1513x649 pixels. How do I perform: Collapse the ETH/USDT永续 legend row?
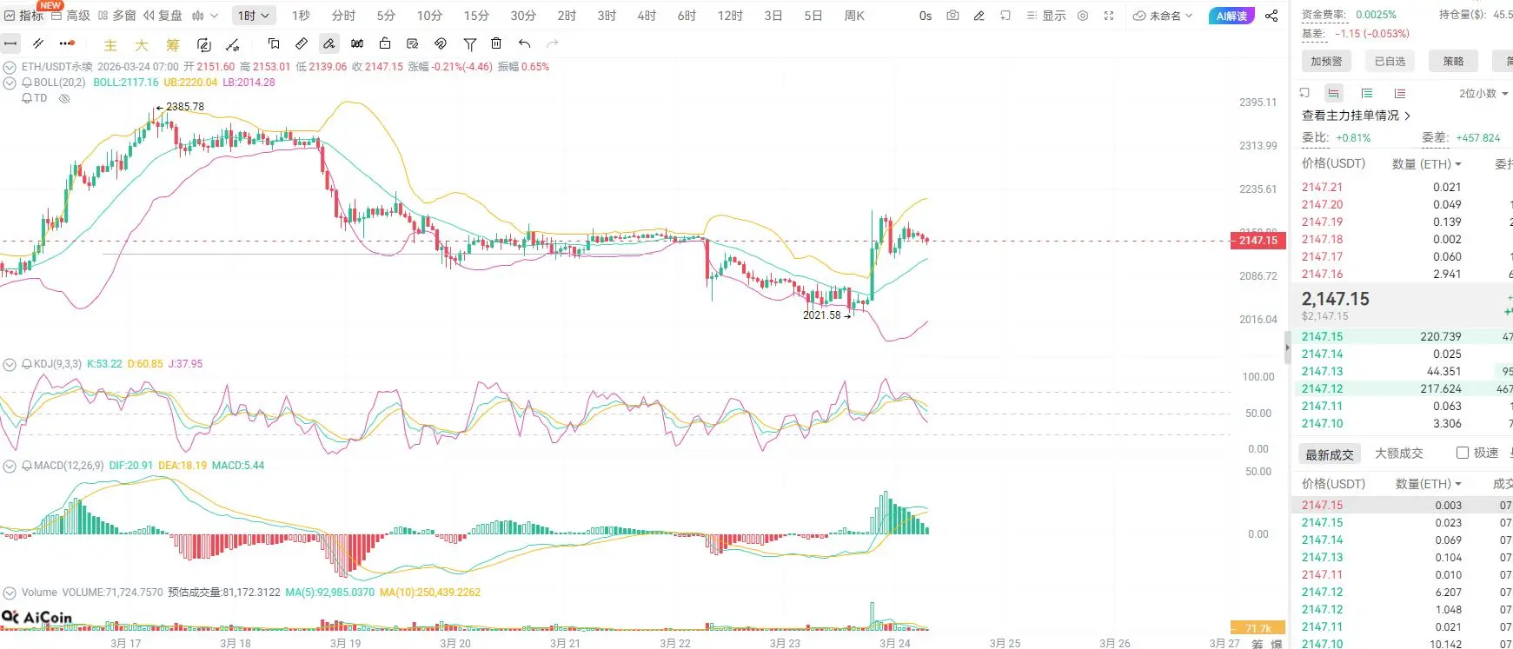coord(10,67)
